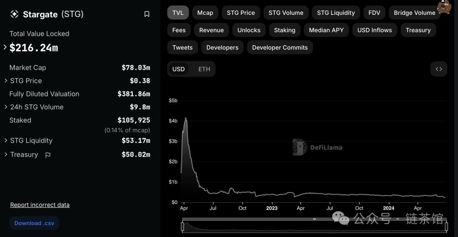
Task: Open the Report incorrect data link
Action: (x=40, y=205)
